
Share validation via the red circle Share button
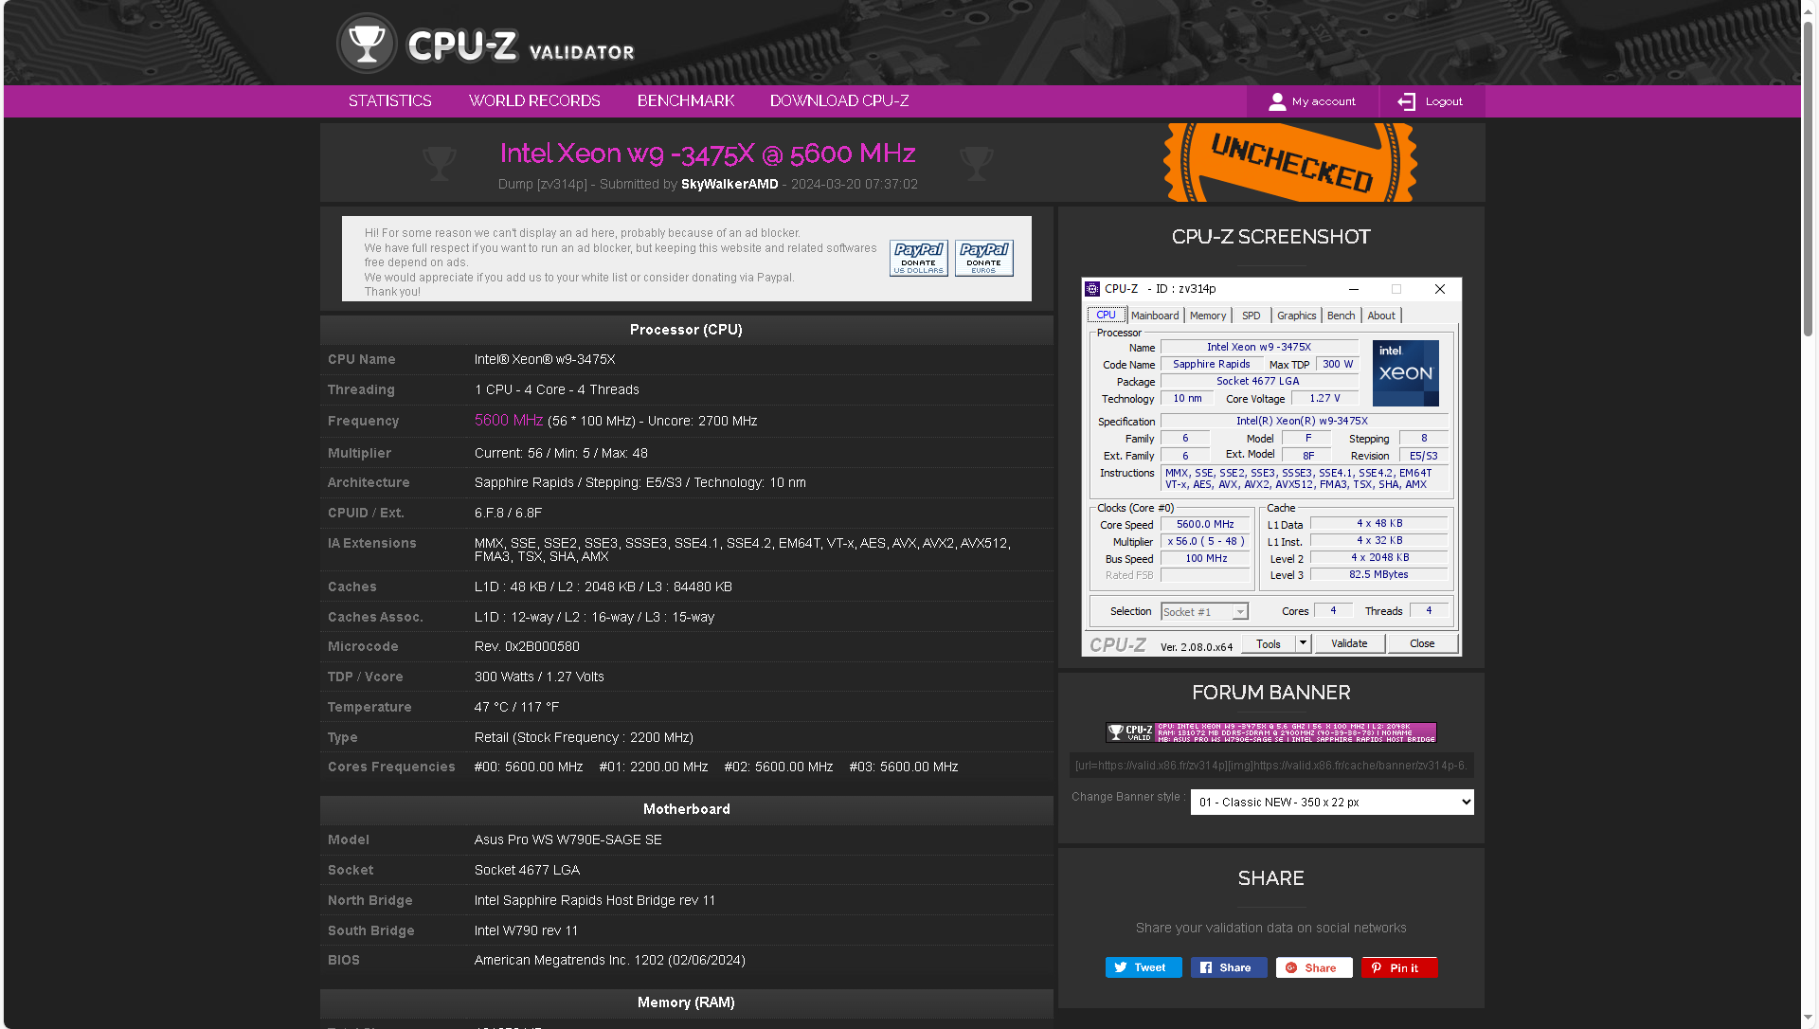[x=1314, y=967]
